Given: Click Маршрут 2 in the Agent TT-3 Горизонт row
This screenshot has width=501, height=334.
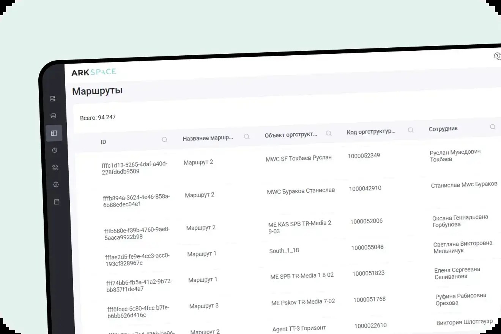Looking at the screenshot, I should (205, 332).
